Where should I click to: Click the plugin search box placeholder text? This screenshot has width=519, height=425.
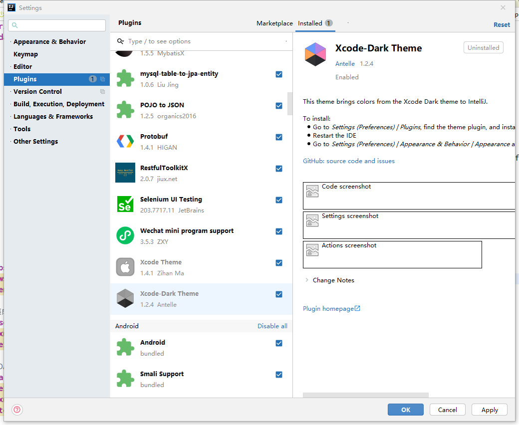coord(160,41)
